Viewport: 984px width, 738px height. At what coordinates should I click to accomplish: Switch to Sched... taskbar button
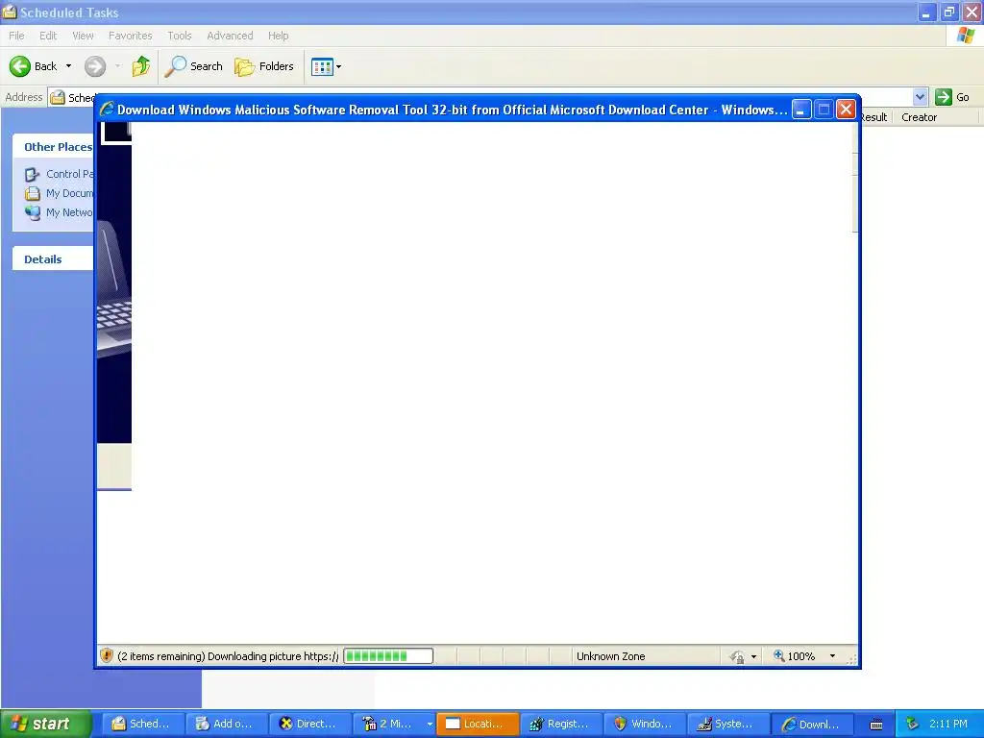click(x=143, y=724)
